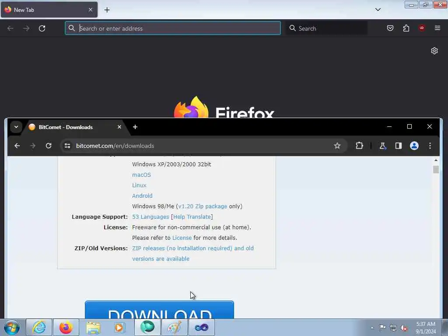This screenshot has height=336, width=448.
Task: Close the BitComet - Downloads tab
Action: pos(119,127)
